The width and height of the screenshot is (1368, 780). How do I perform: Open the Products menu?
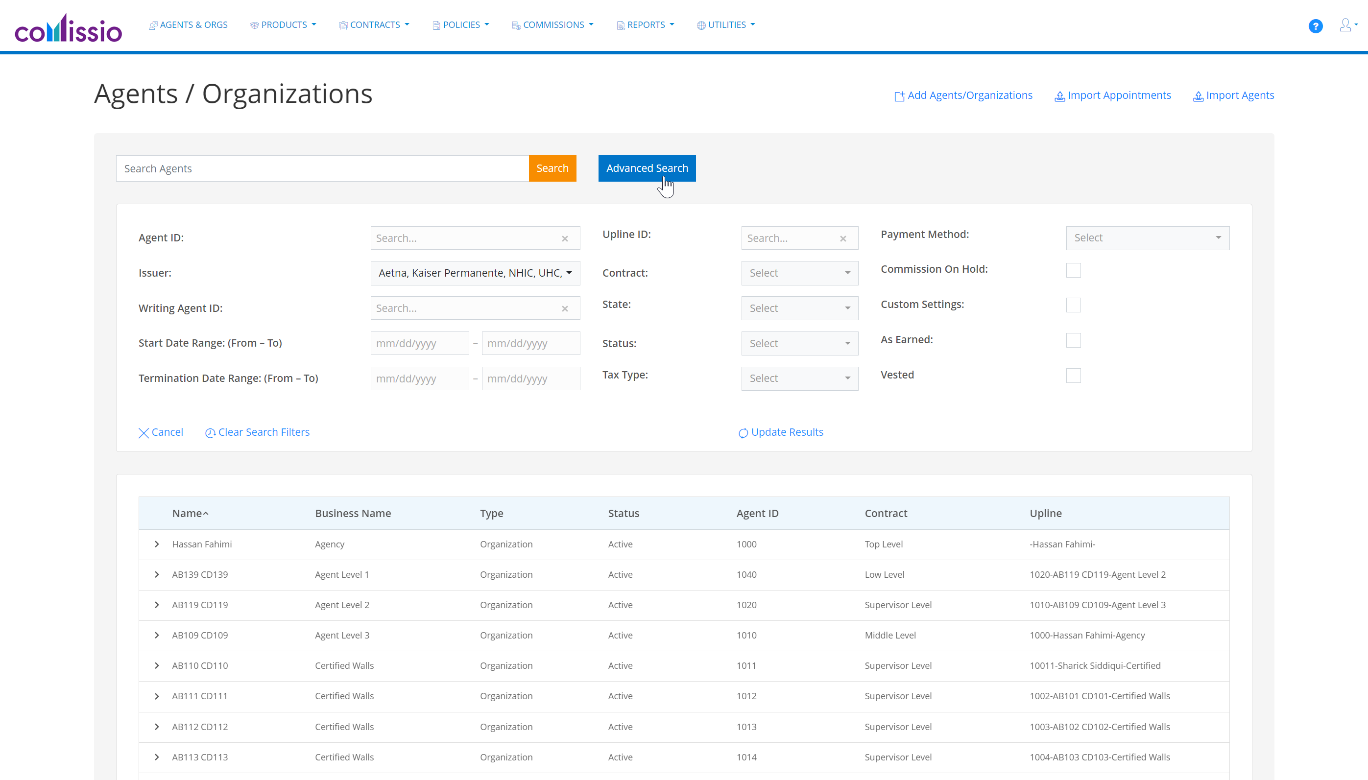click(x=283, y=24)
